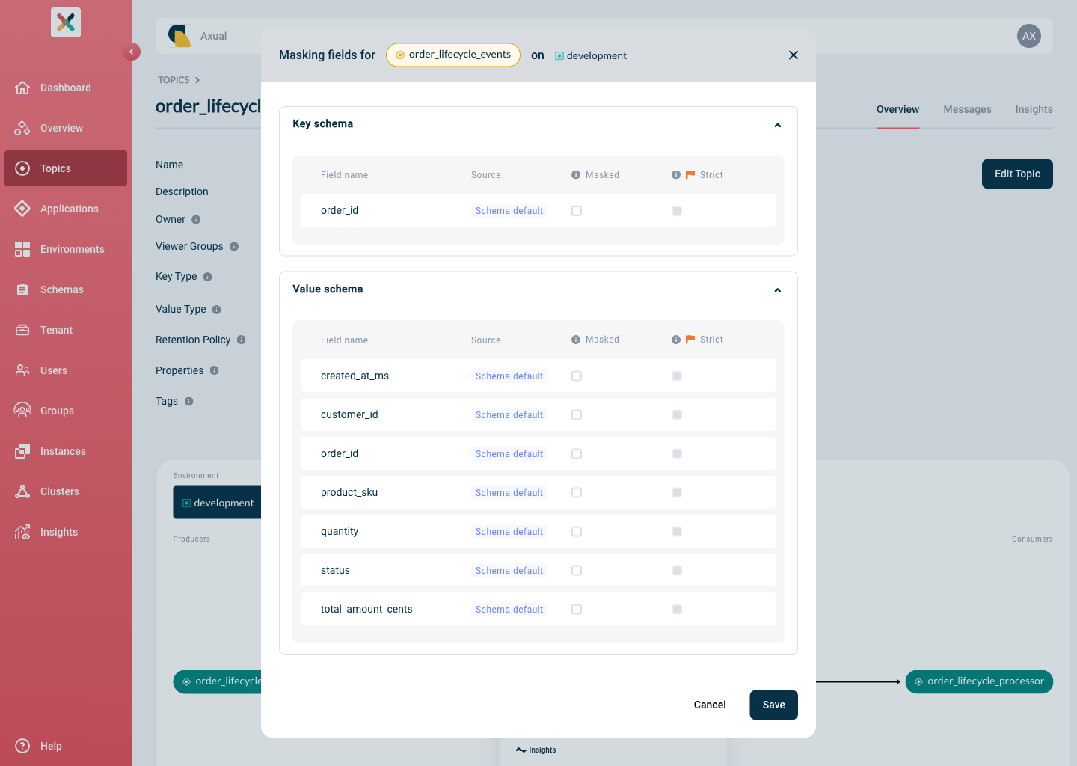Click the Save button
The image size is (1077, 766).
click(x=773, y=705)
